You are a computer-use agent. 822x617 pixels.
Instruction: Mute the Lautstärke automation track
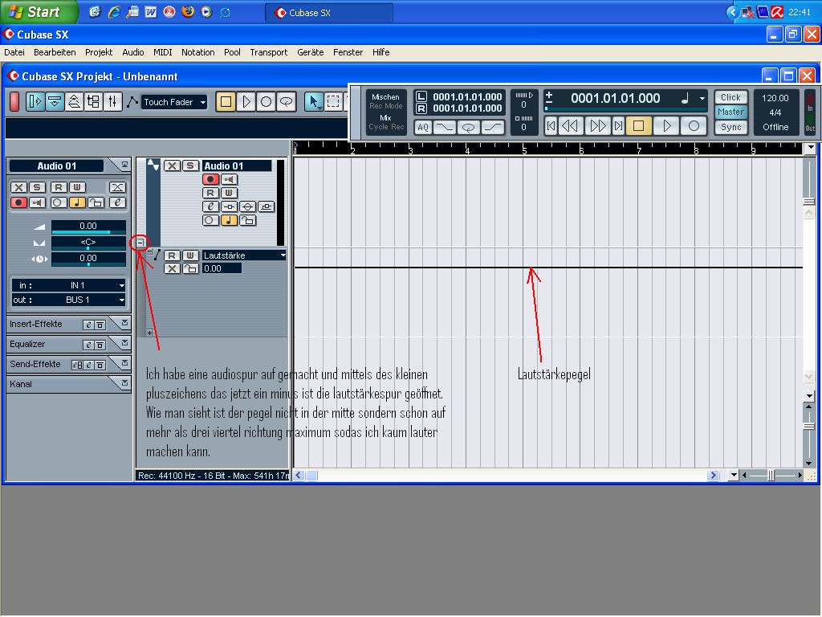172,268
